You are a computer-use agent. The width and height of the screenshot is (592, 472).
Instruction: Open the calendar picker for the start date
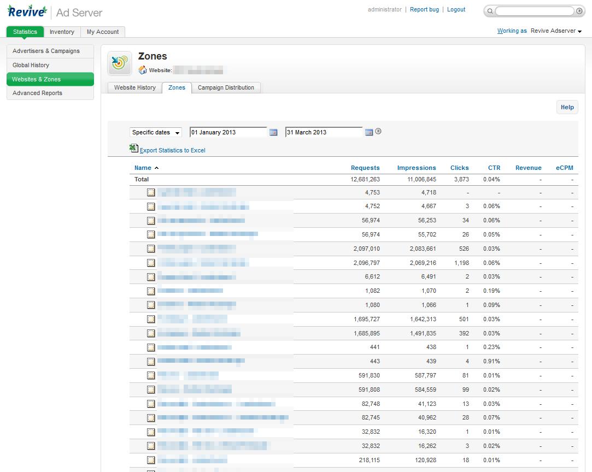point(273,132)
